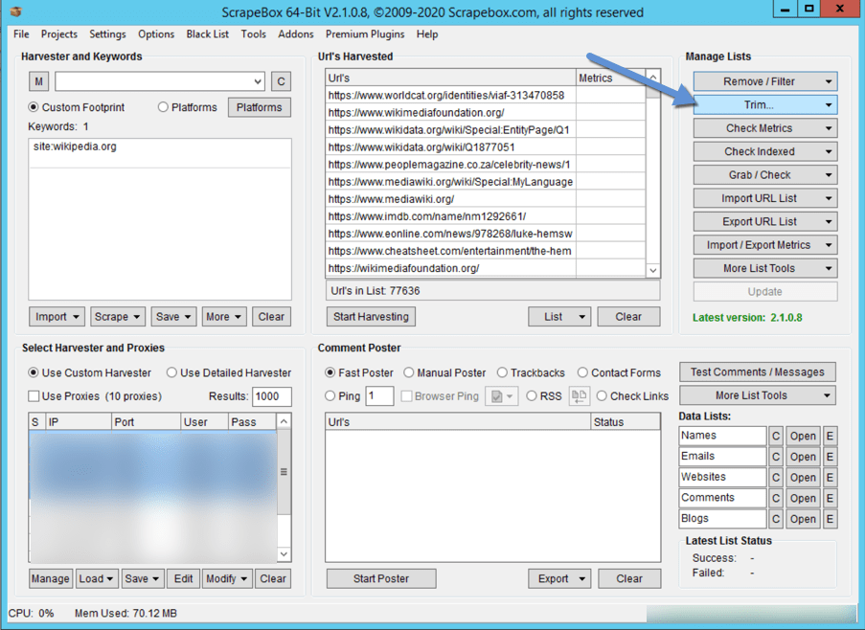Image resolution: width=865 pixels, height=630 pixels.
Task: Click the proxy list vertical scrollbar thumb
Action: click(x=284, y=472)
